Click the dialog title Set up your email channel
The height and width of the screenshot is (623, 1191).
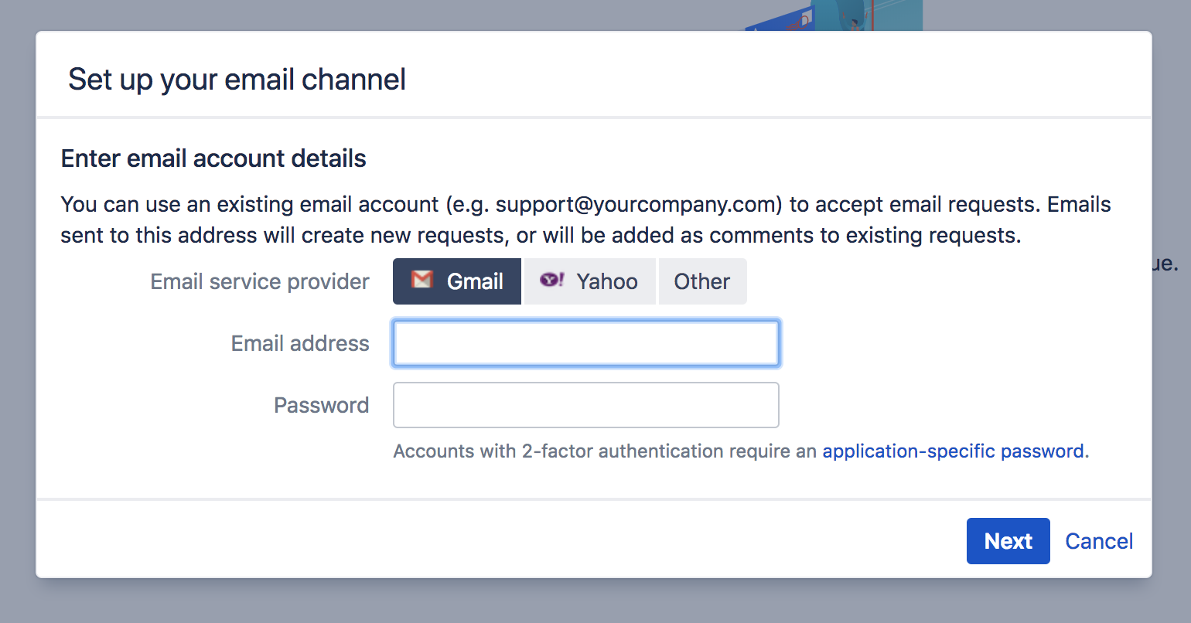click(x=237, y=79)
